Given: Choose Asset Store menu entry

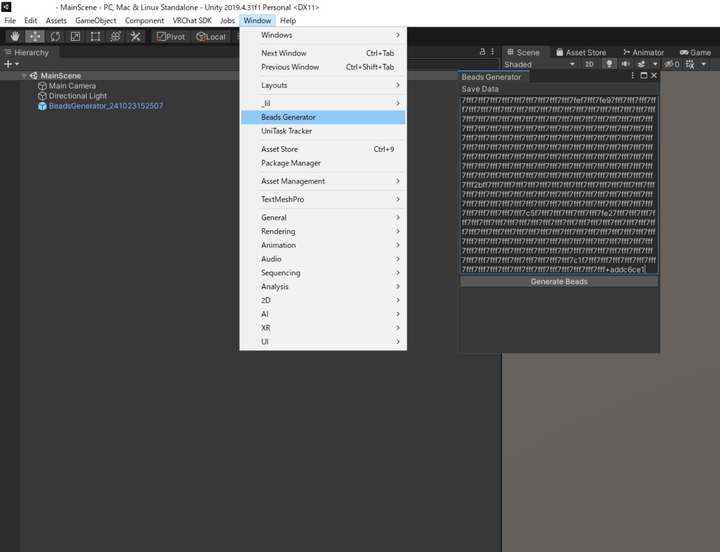Looking at the screenshot, I should [x=323, y=150].
